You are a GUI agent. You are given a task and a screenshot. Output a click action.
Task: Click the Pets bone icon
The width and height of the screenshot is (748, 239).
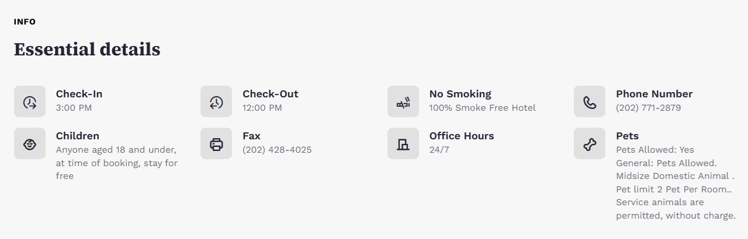click(x=590, y=144)
